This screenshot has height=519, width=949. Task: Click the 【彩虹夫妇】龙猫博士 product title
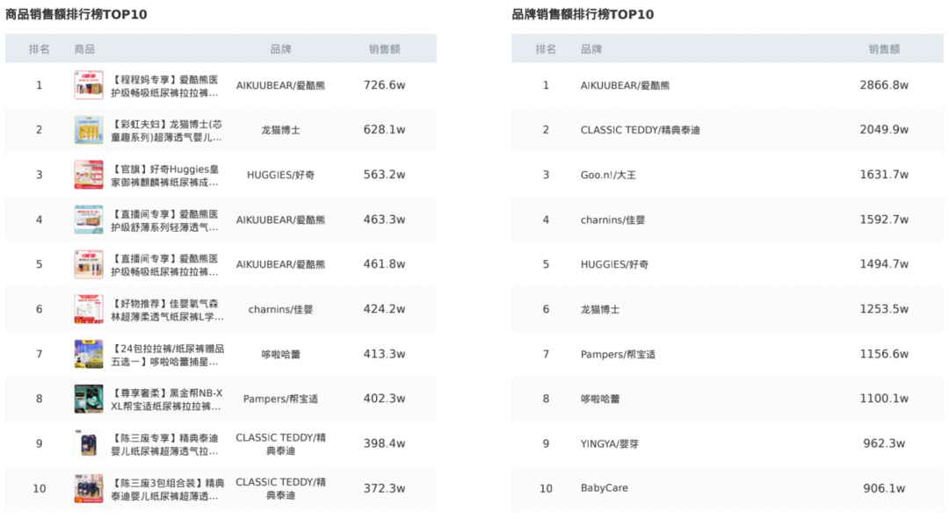tap(166, 131)
